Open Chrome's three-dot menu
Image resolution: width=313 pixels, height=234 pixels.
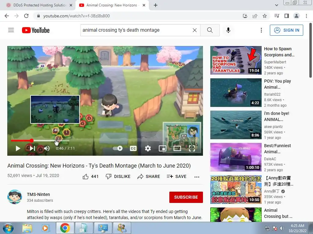point(306,16)
